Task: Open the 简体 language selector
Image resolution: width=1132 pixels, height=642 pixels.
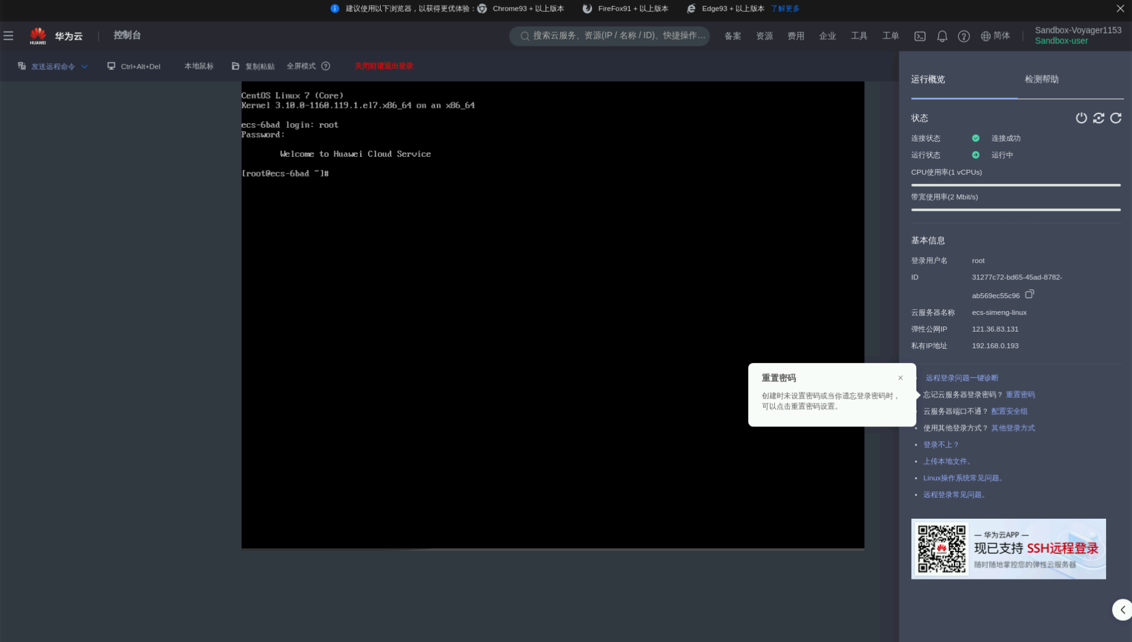Action: click(995, 36)
